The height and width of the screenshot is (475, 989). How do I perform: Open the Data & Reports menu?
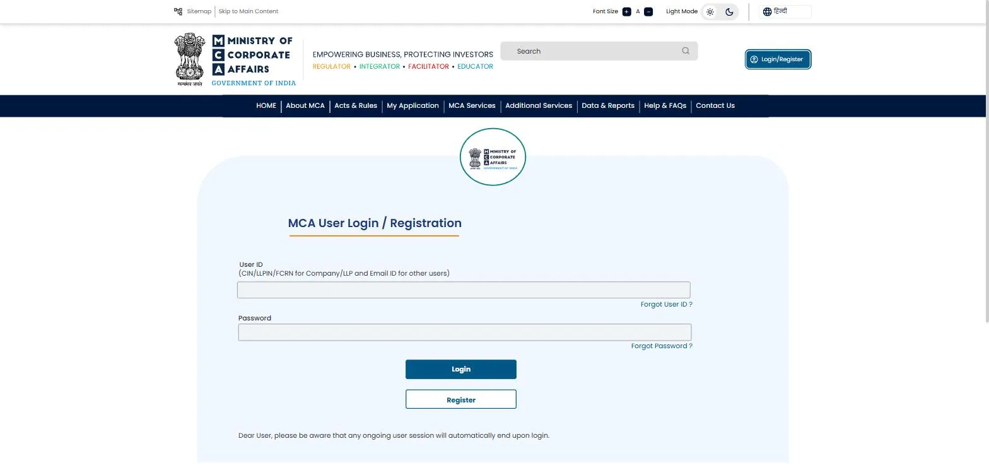[x=608, y=106]
